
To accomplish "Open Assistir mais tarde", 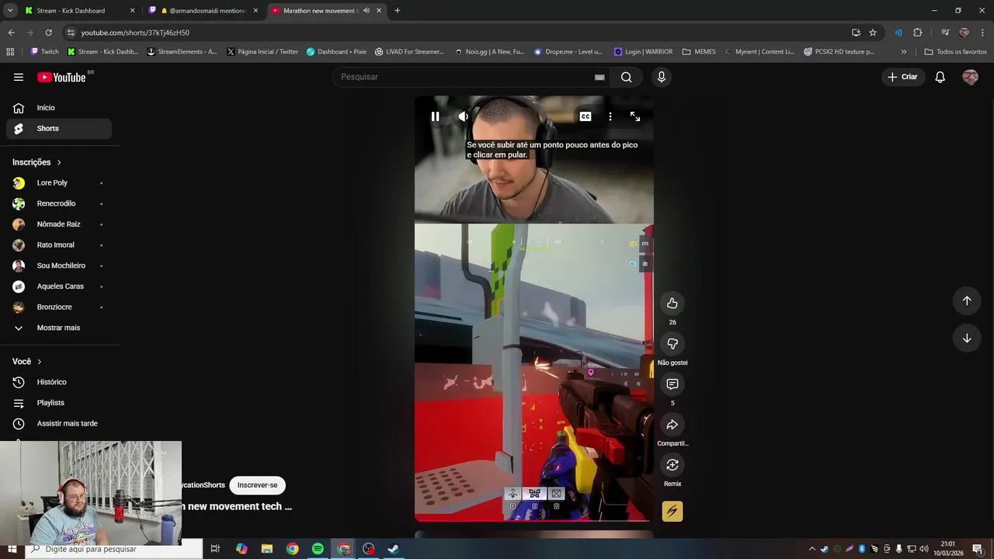I will point(59,423).
